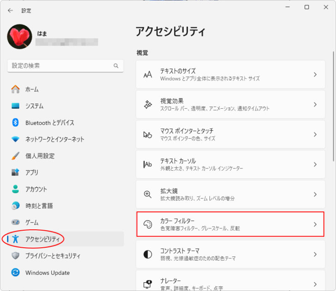Expand 視覚効果 via its chevron

tap(315, 105)
